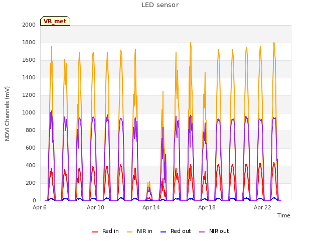
Task: Click the Time axis label
Action: coord(284,215)
